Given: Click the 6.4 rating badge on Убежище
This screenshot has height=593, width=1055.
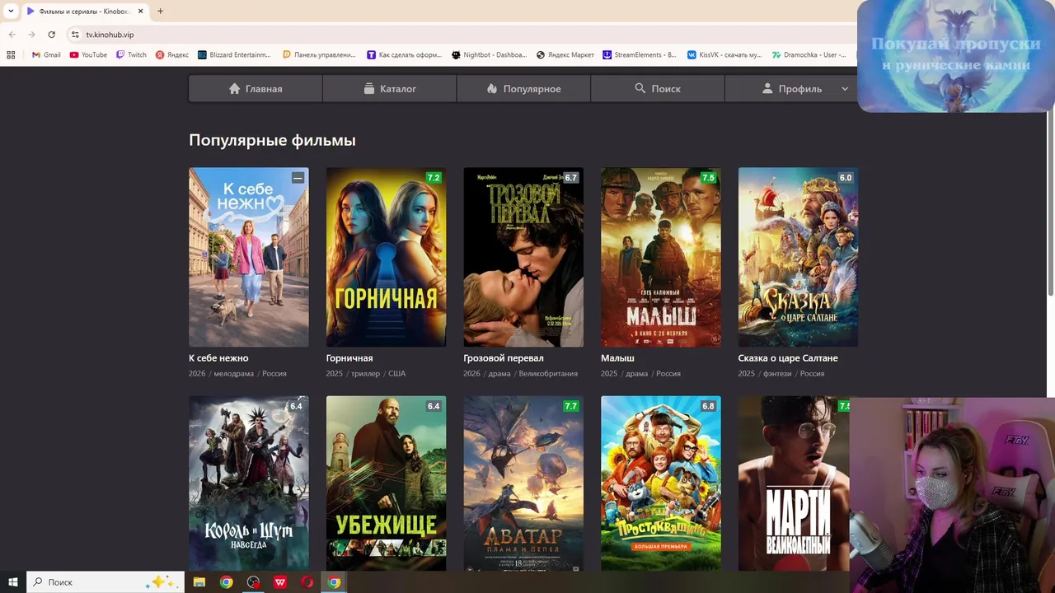Looking at the screenshot, I should pos(434,406).
